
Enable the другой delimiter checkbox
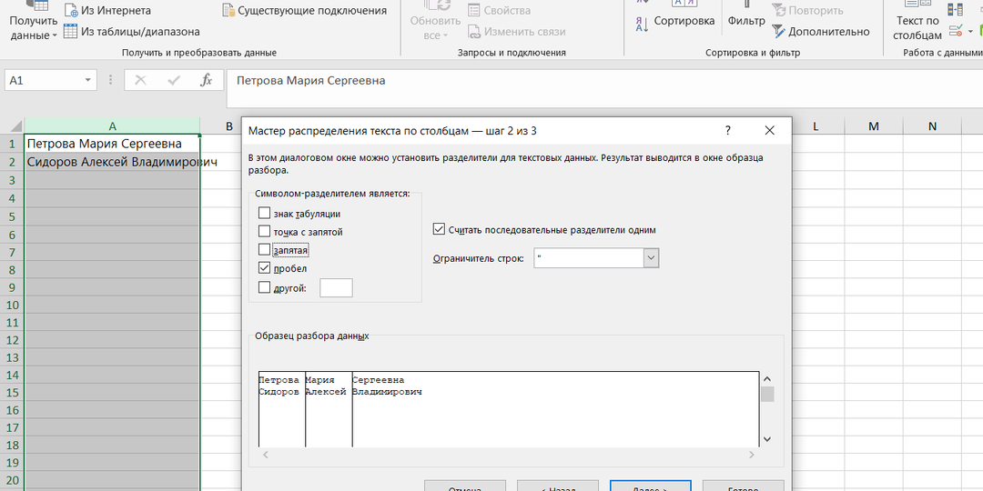click(264, 287)
